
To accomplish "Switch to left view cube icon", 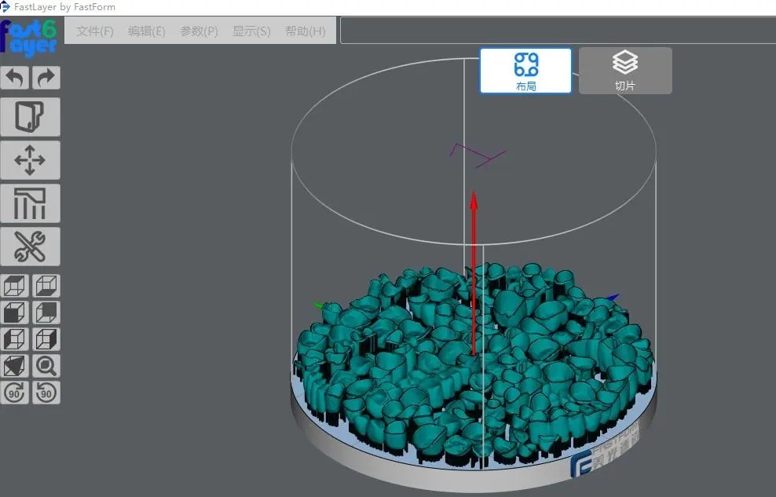I will point(15,339).
